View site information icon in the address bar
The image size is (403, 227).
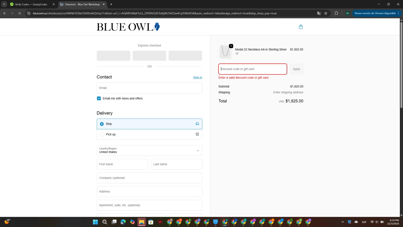(x=29, y=13)
